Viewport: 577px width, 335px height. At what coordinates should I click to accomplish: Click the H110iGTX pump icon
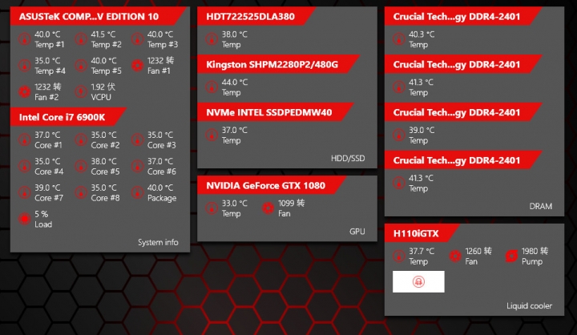[x=511, y=256]
